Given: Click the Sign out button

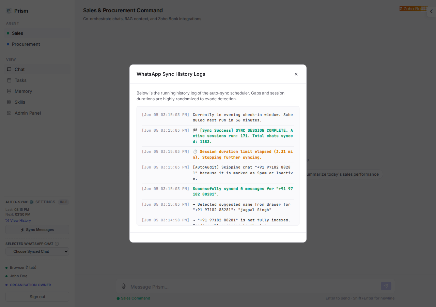Looking at the screenshot, I should (37, 297).
